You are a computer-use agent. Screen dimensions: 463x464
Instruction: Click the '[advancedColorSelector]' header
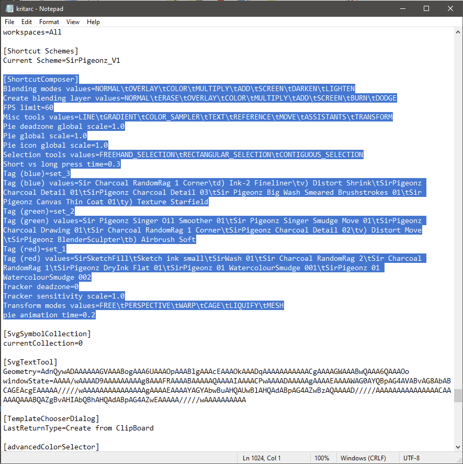[51, 447]
